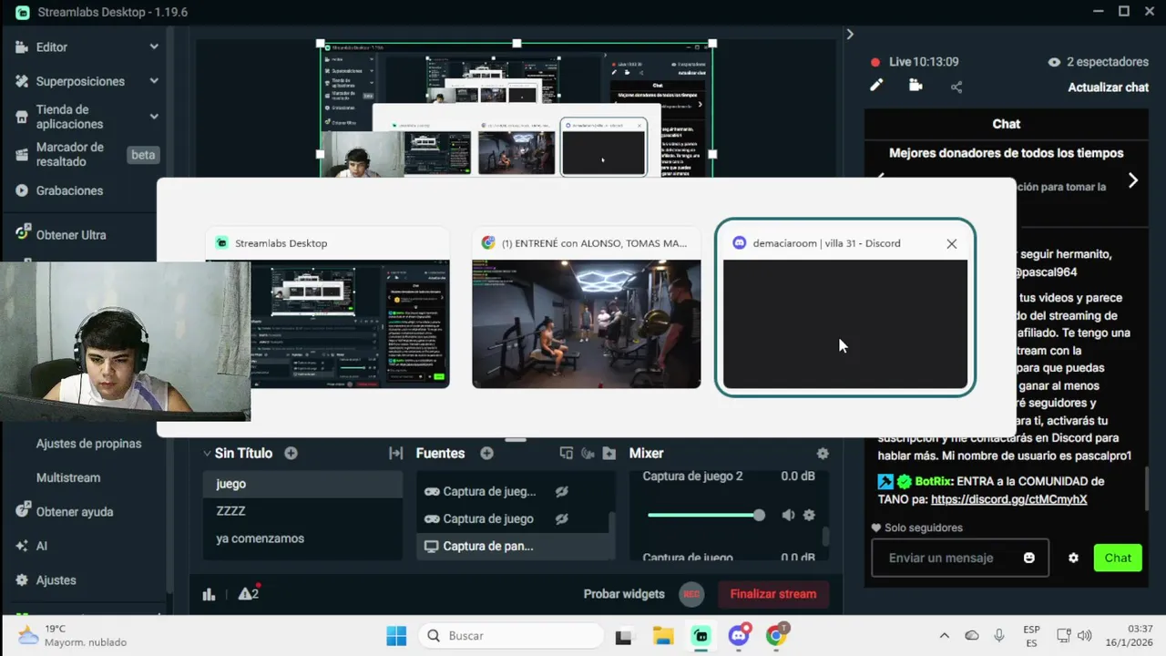Toggle visibility of Captura de juego source
Image resolution: width=1166 pixels, height=656 pixels.
562,518
